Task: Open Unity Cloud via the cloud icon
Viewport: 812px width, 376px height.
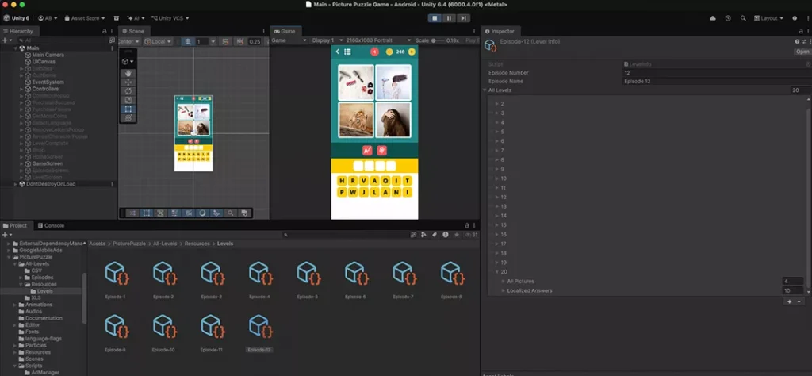Action: 713,18
